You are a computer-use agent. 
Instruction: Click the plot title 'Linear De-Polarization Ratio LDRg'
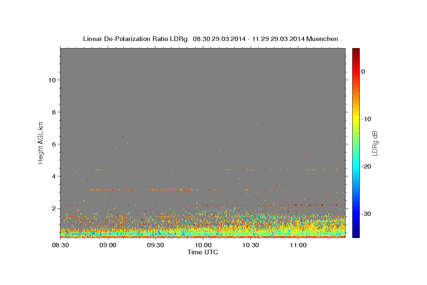point(135,39)
